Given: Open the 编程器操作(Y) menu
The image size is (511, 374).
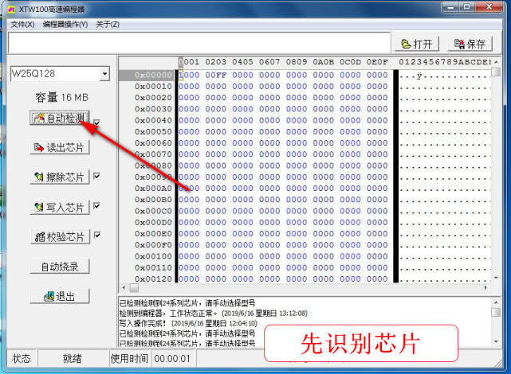Looking at the screenshot, I should coord(65,25).
